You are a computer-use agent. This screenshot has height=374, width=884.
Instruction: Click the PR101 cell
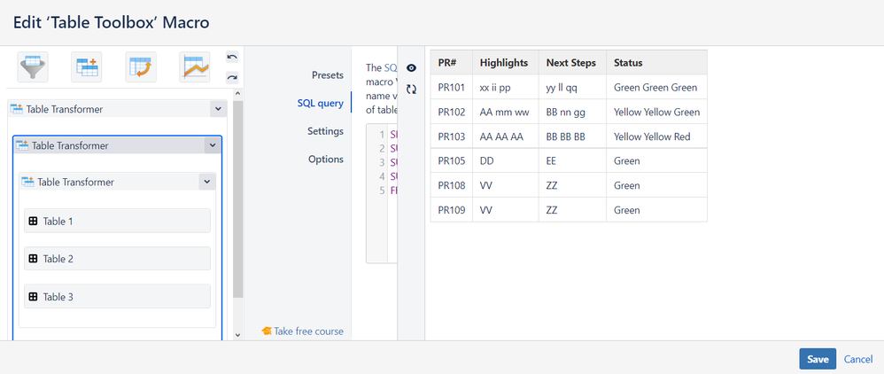pyautogui.click(x=452, y=88)
